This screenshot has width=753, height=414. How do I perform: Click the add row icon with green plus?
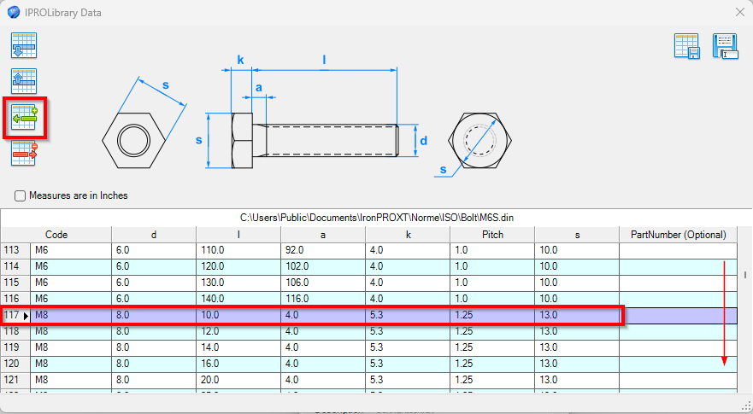(25, 118)
